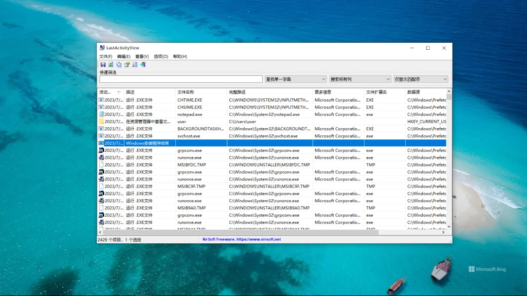Click the horizontal scrollbar left arrow
The width and height of the screenshot is (527, 296).
click(100, 232)
